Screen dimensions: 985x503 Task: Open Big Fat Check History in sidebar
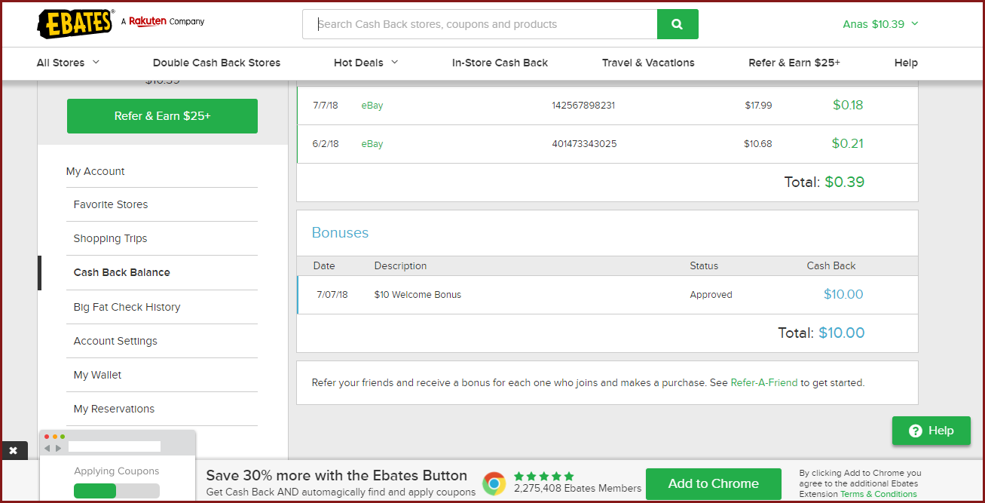[x=127, y=307]
